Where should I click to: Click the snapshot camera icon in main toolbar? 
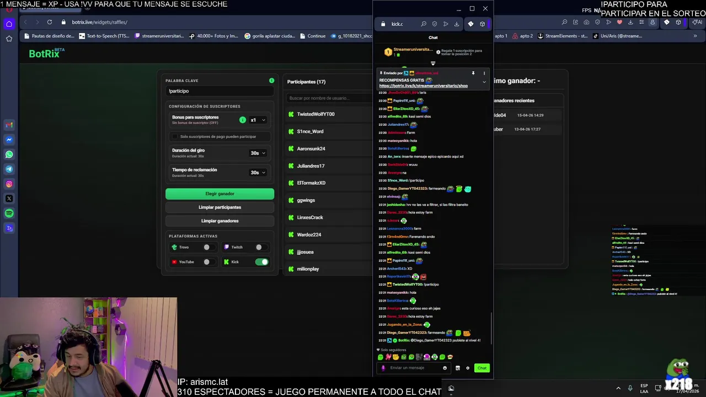click(x=586, y=22)
